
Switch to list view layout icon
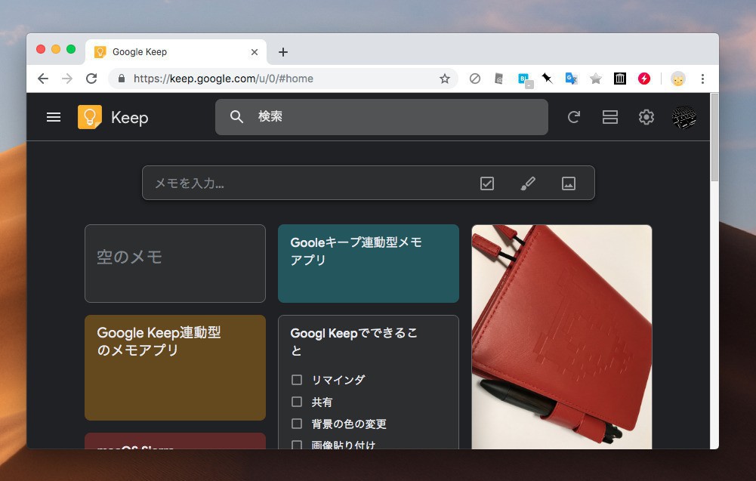[x=610, y=116]
